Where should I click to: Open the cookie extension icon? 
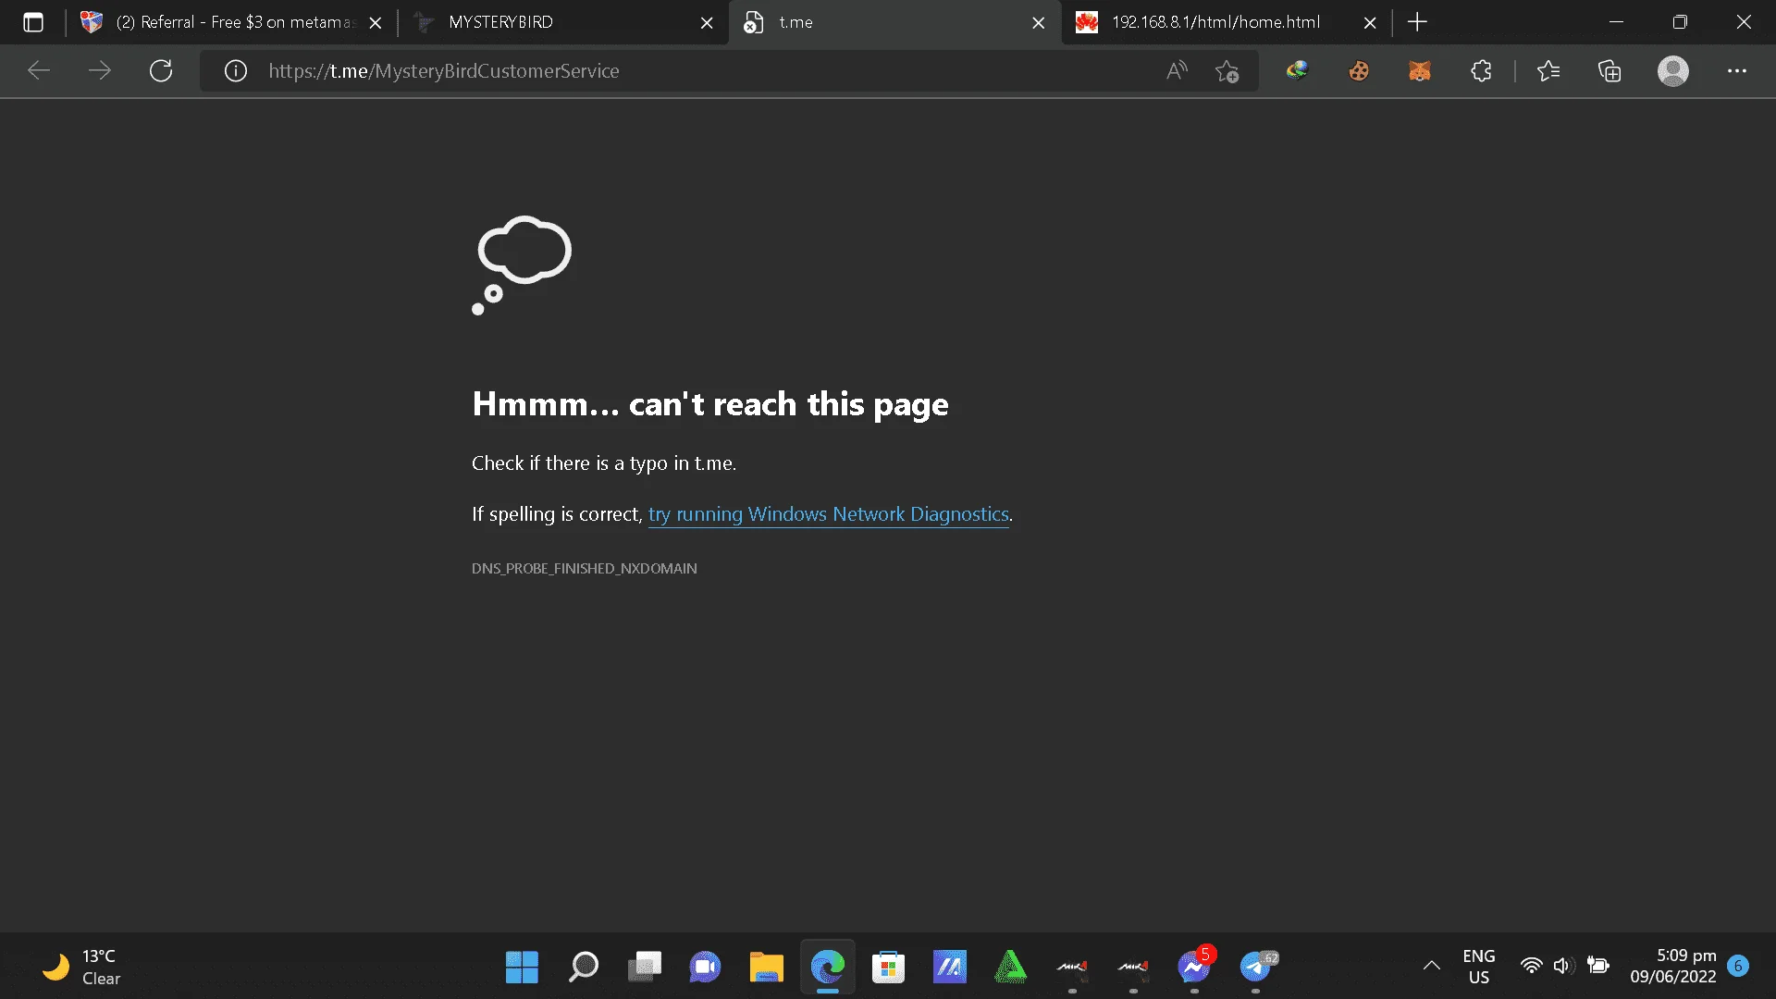pos(1359,71)
